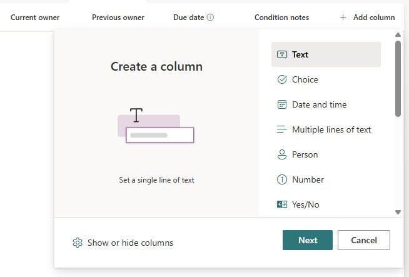Screen dimensions: 409x277
Task: Click the Multiple lines of text icon
Action: [x=281, y=129]
